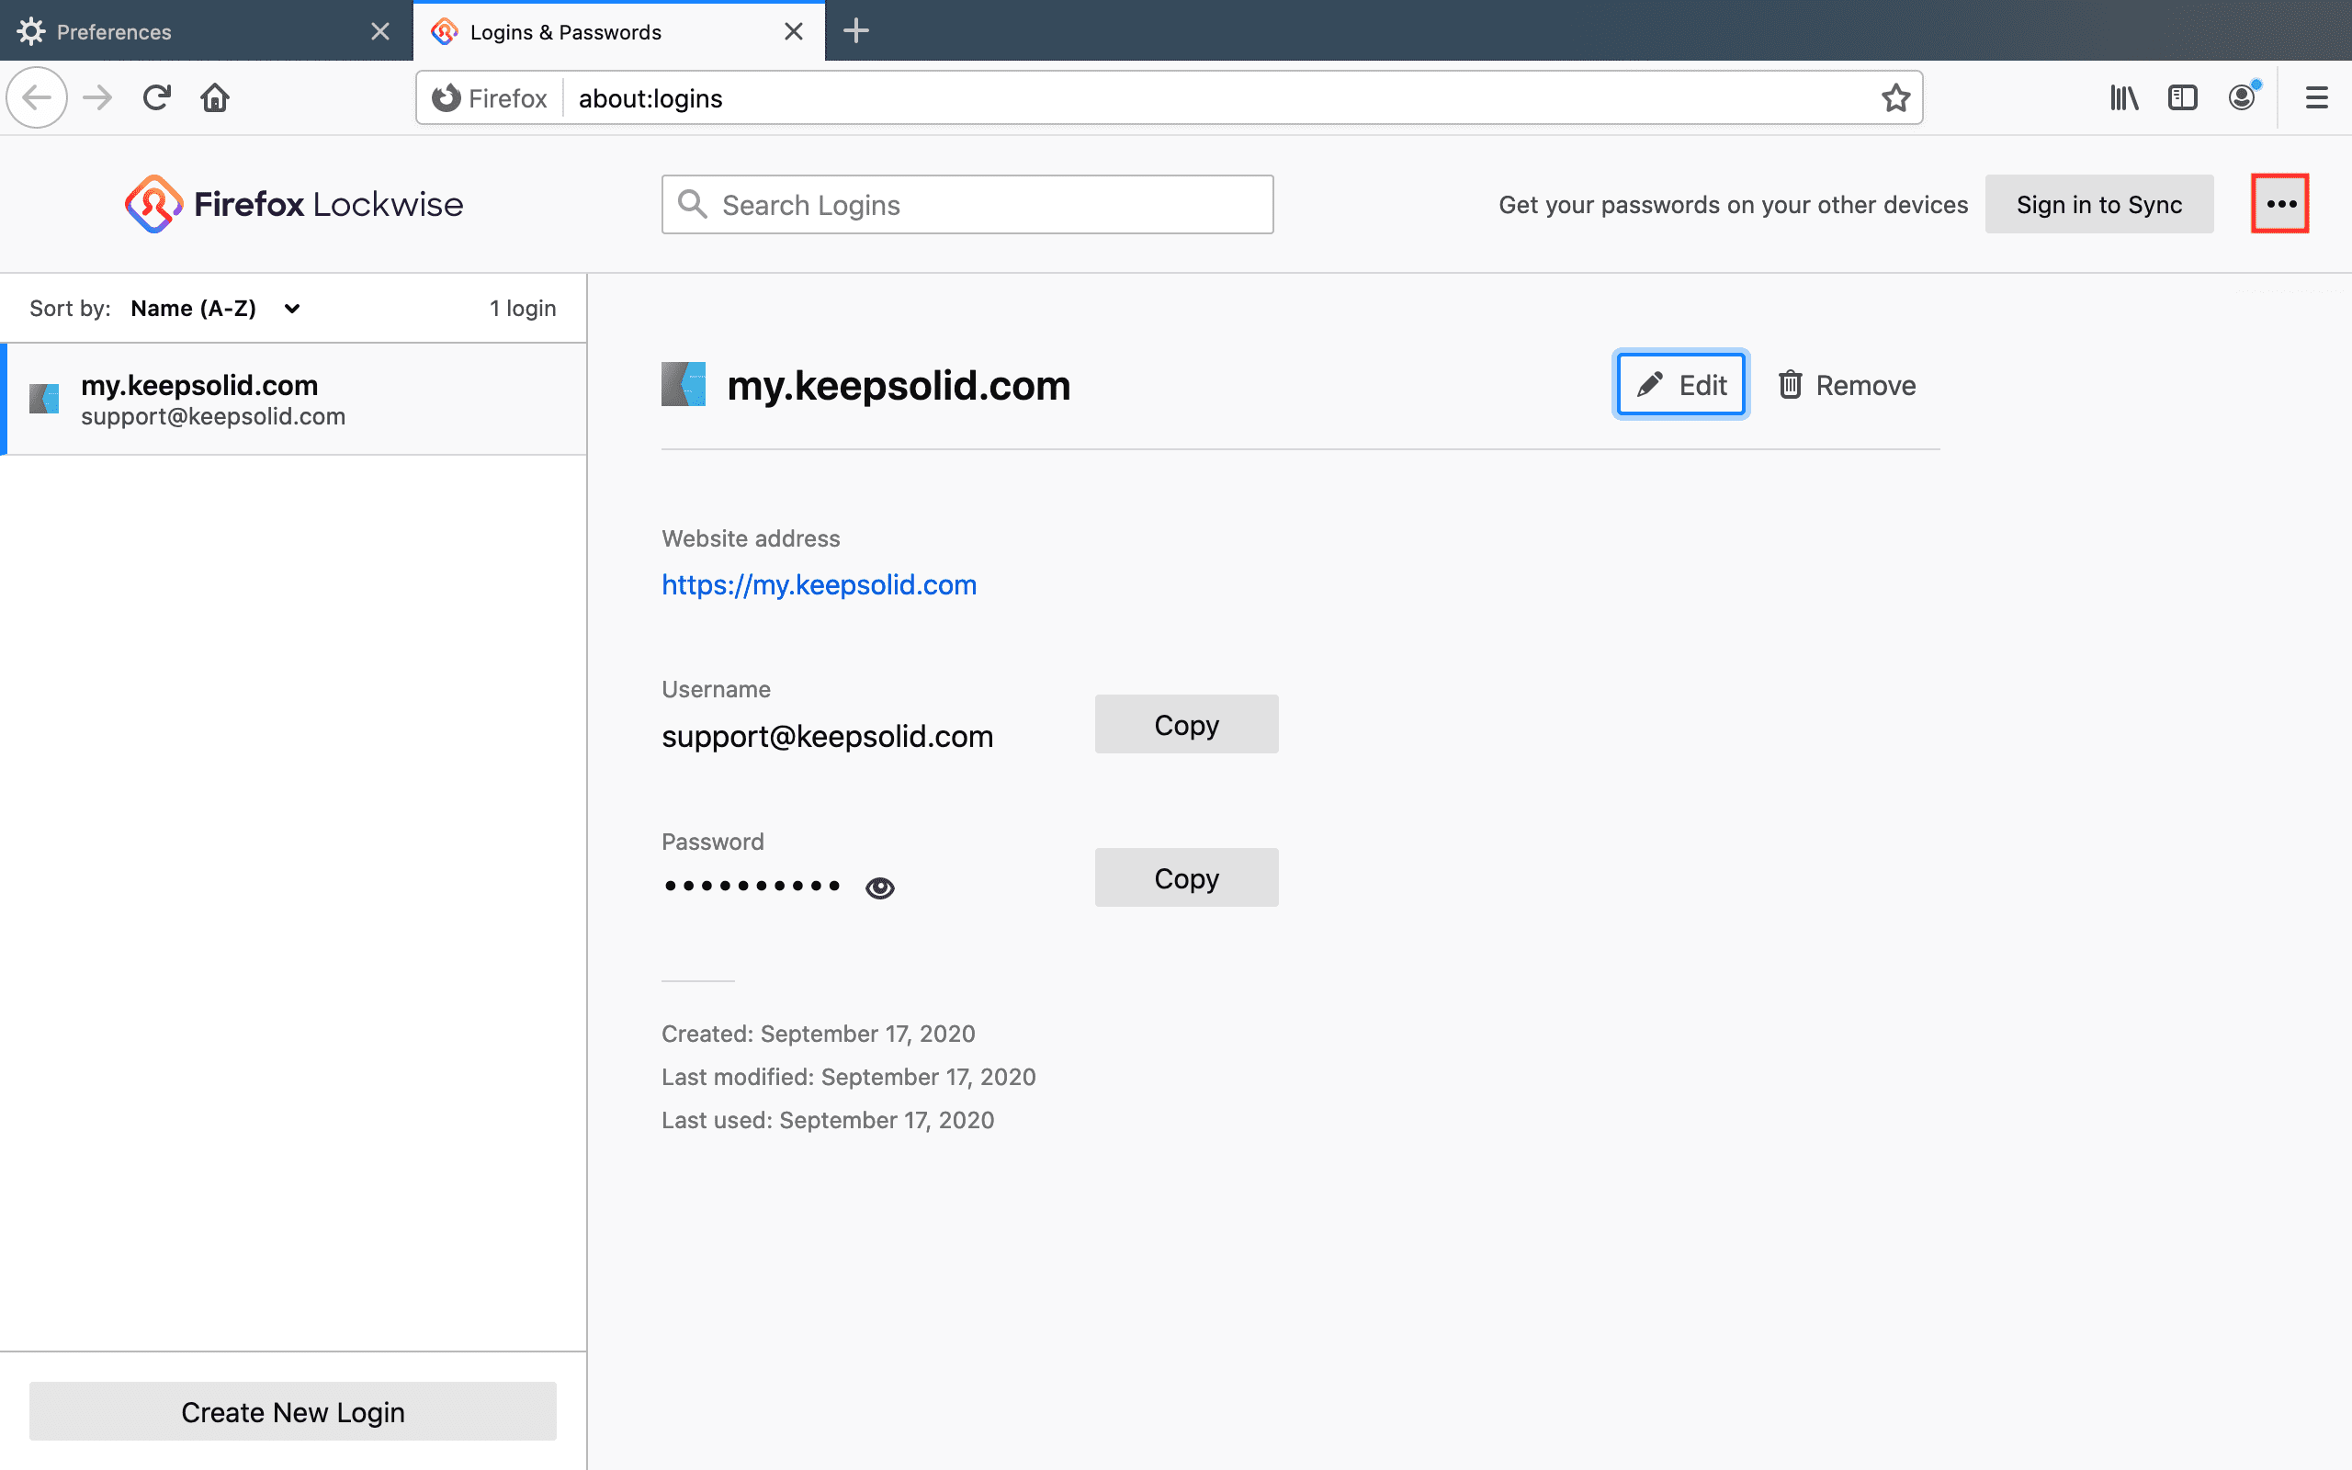Open the hamburger menu
Image resolution: width=2352 pixels, height=1470 pixels.
coord(2317,97)
